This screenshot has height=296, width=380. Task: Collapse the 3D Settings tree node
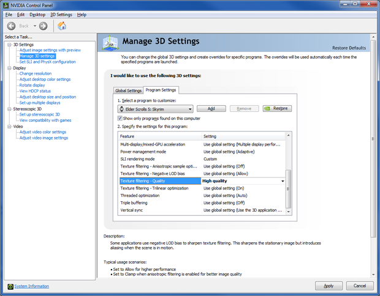pos(9,45)
